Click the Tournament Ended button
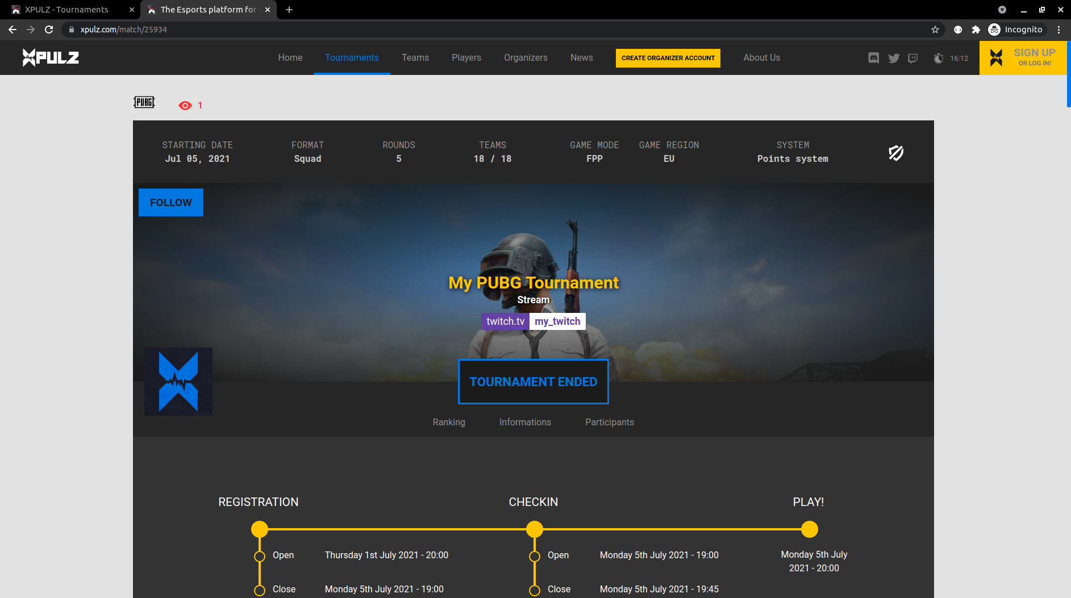The image size is (1071, 598). click(534, 382)
